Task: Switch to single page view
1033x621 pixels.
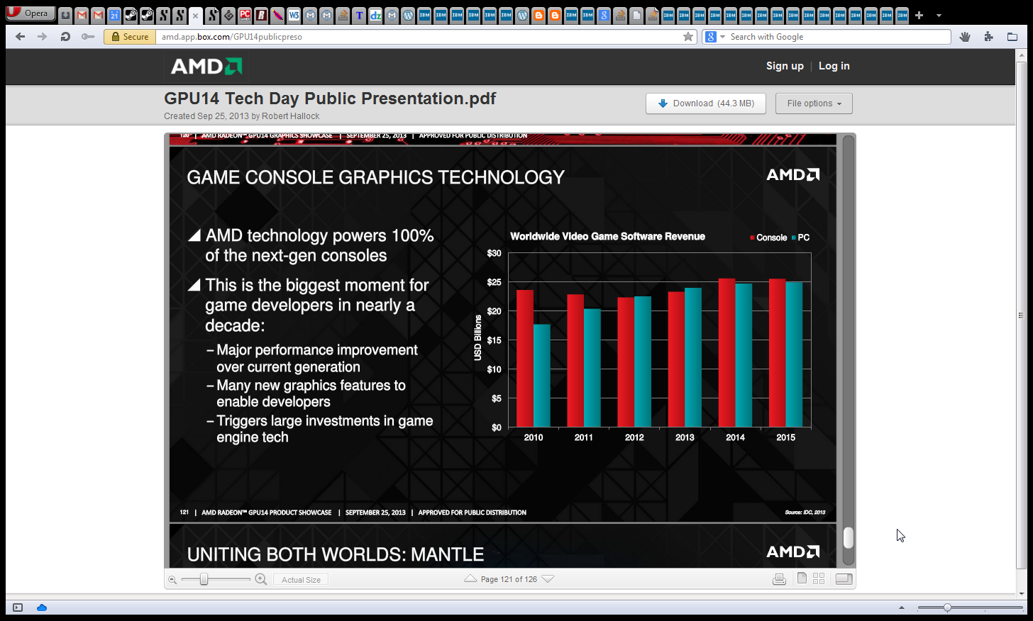Action: [x=802, y=578]
